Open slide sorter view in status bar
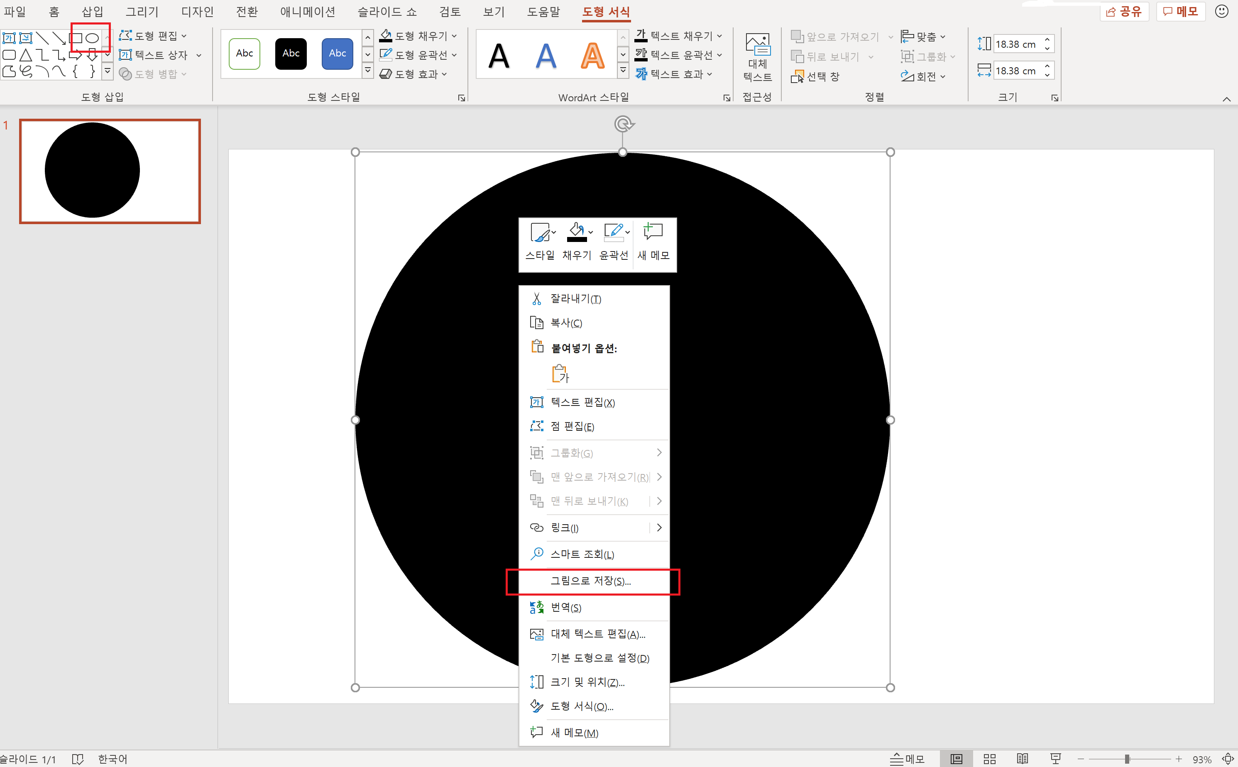Viewport: 1238px width, 767px height. pyautogui.click(x=989, y=759)
